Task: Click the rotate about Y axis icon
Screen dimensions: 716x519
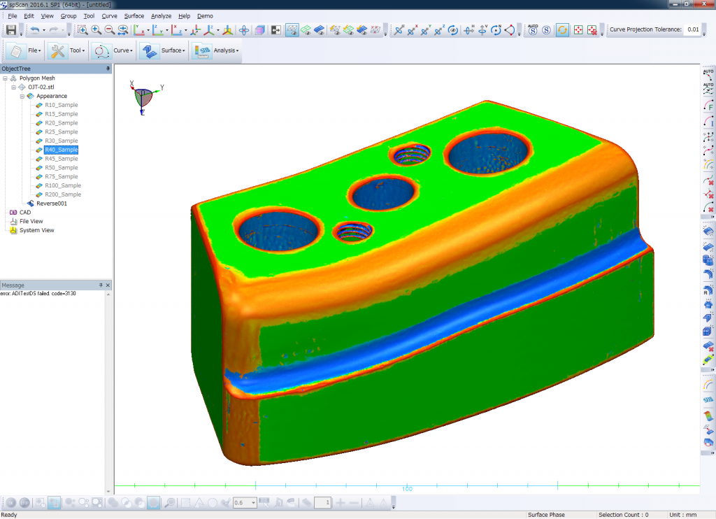Action: click(x=426, y=30)
